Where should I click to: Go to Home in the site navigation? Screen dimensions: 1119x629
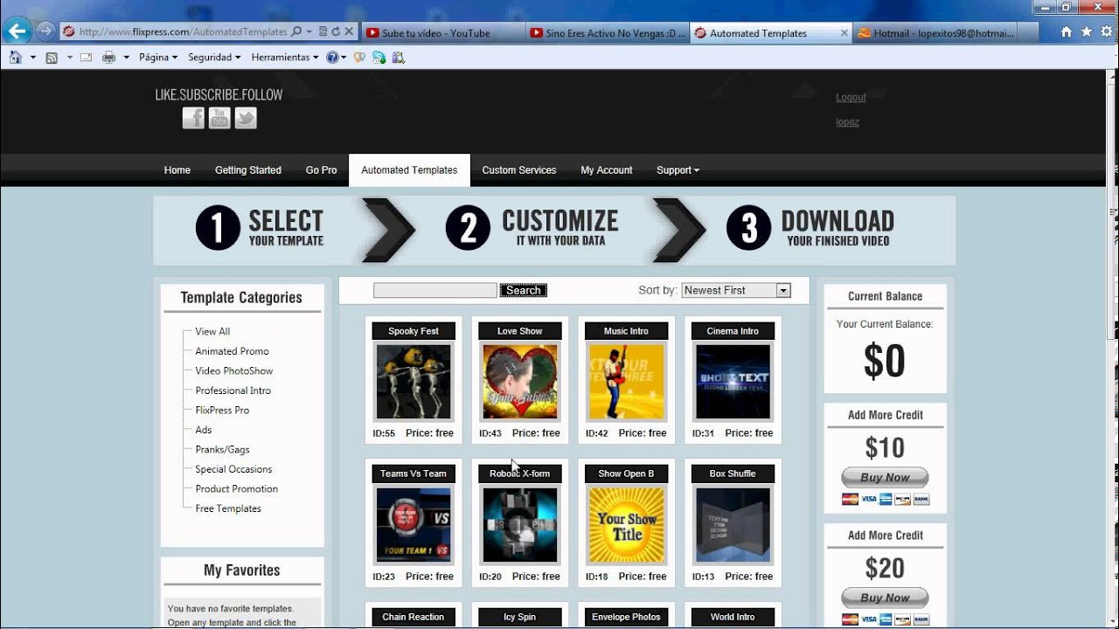[x=177, y=170]
